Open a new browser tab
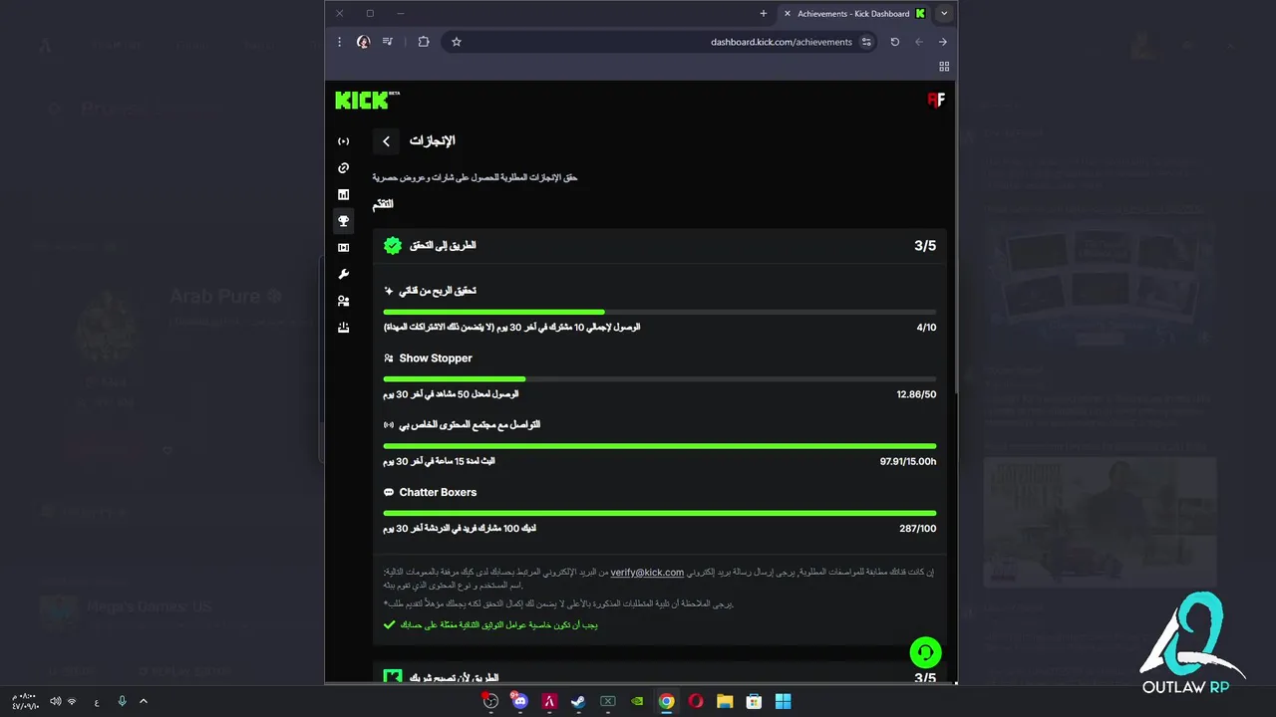1276x717 pixels. tap(764, 14)
